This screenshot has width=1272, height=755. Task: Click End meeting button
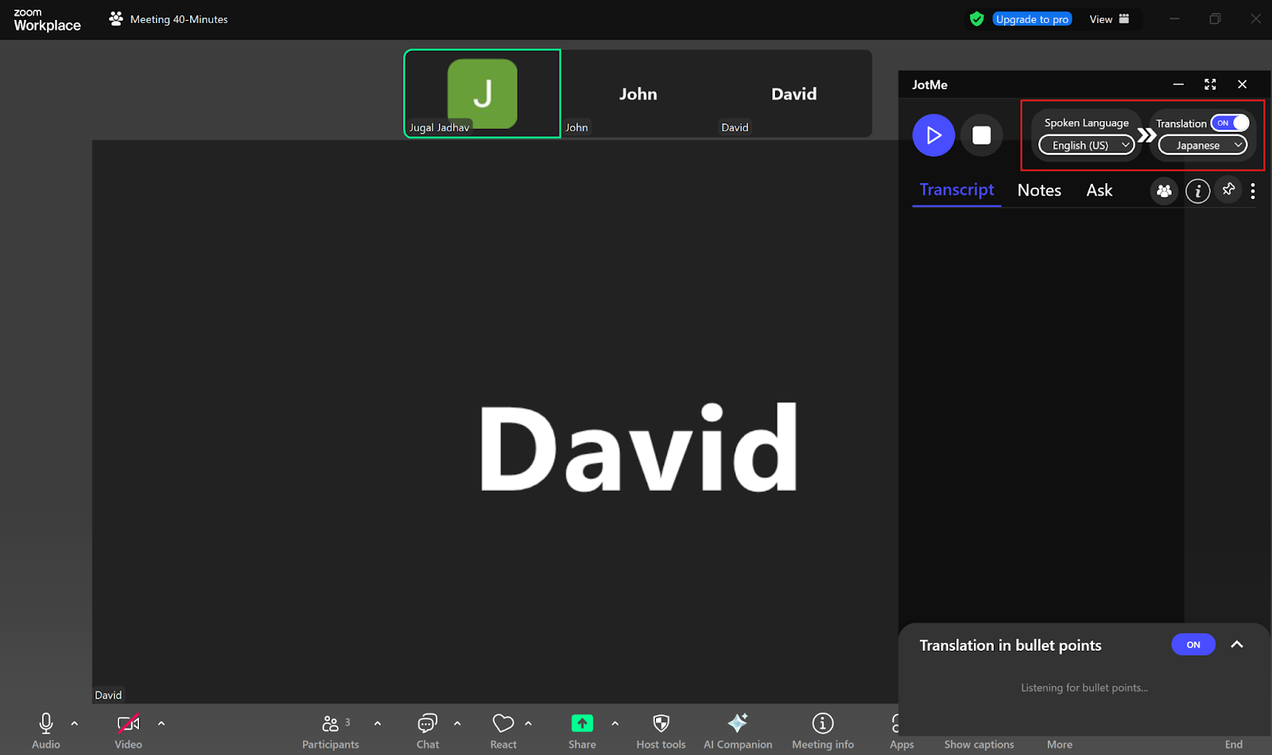1234,745
